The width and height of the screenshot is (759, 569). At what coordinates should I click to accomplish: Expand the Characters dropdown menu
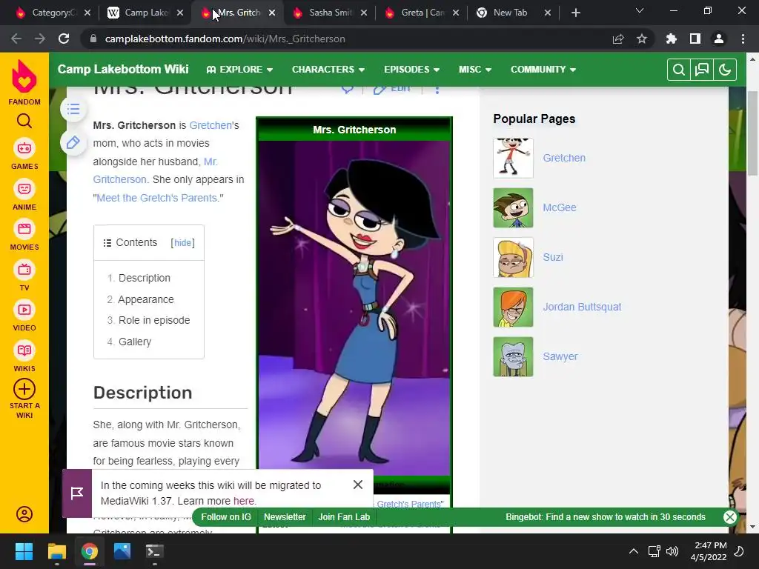click(x=328, y=70)
